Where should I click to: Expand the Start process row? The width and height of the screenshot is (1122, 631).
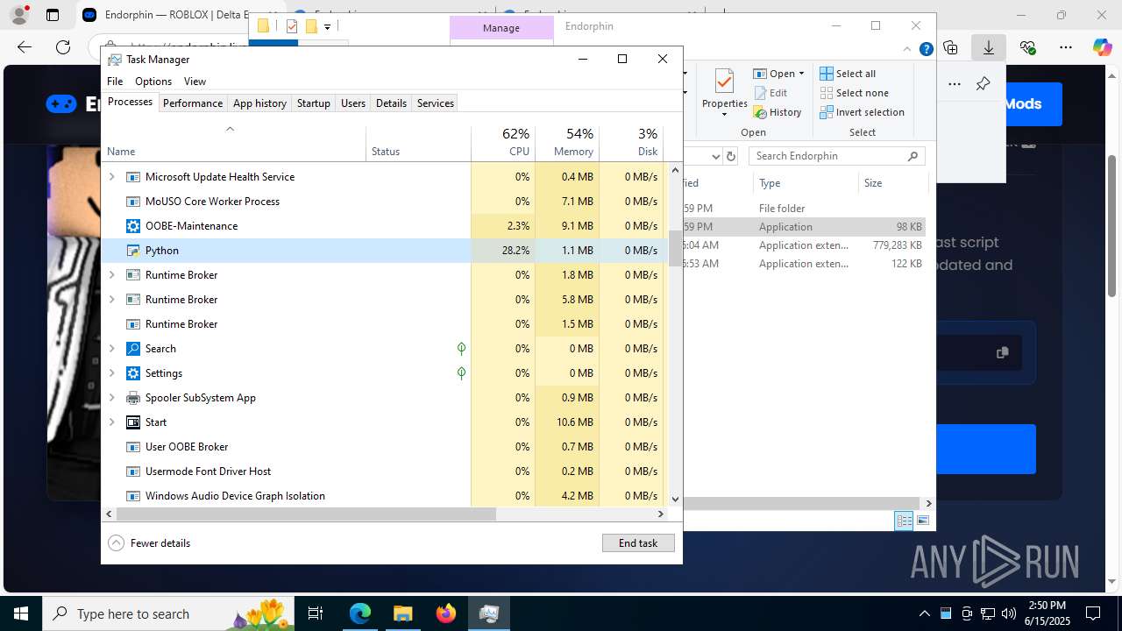point(111,422)
